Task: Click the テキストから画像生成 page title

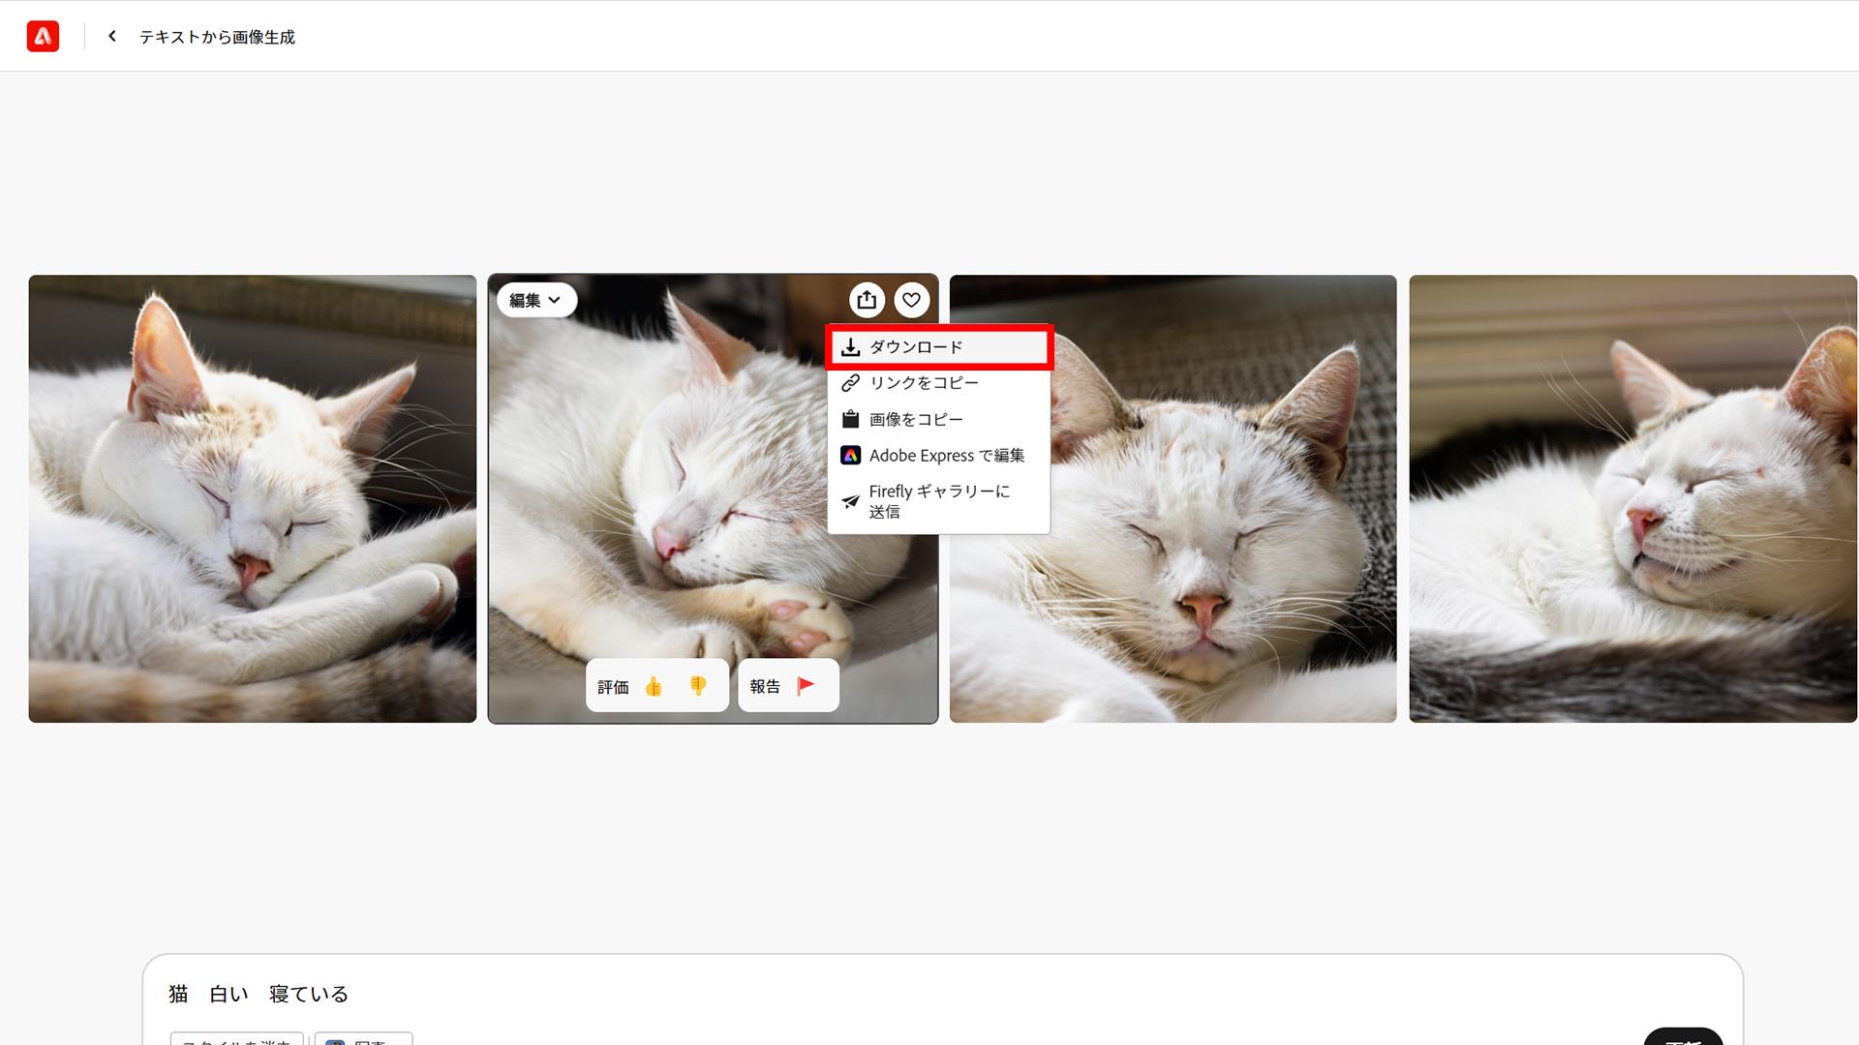Action: [217, 37]
